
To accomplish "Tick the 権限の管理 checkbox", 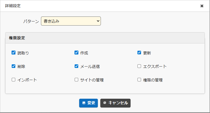I will [x=139, y=80].
